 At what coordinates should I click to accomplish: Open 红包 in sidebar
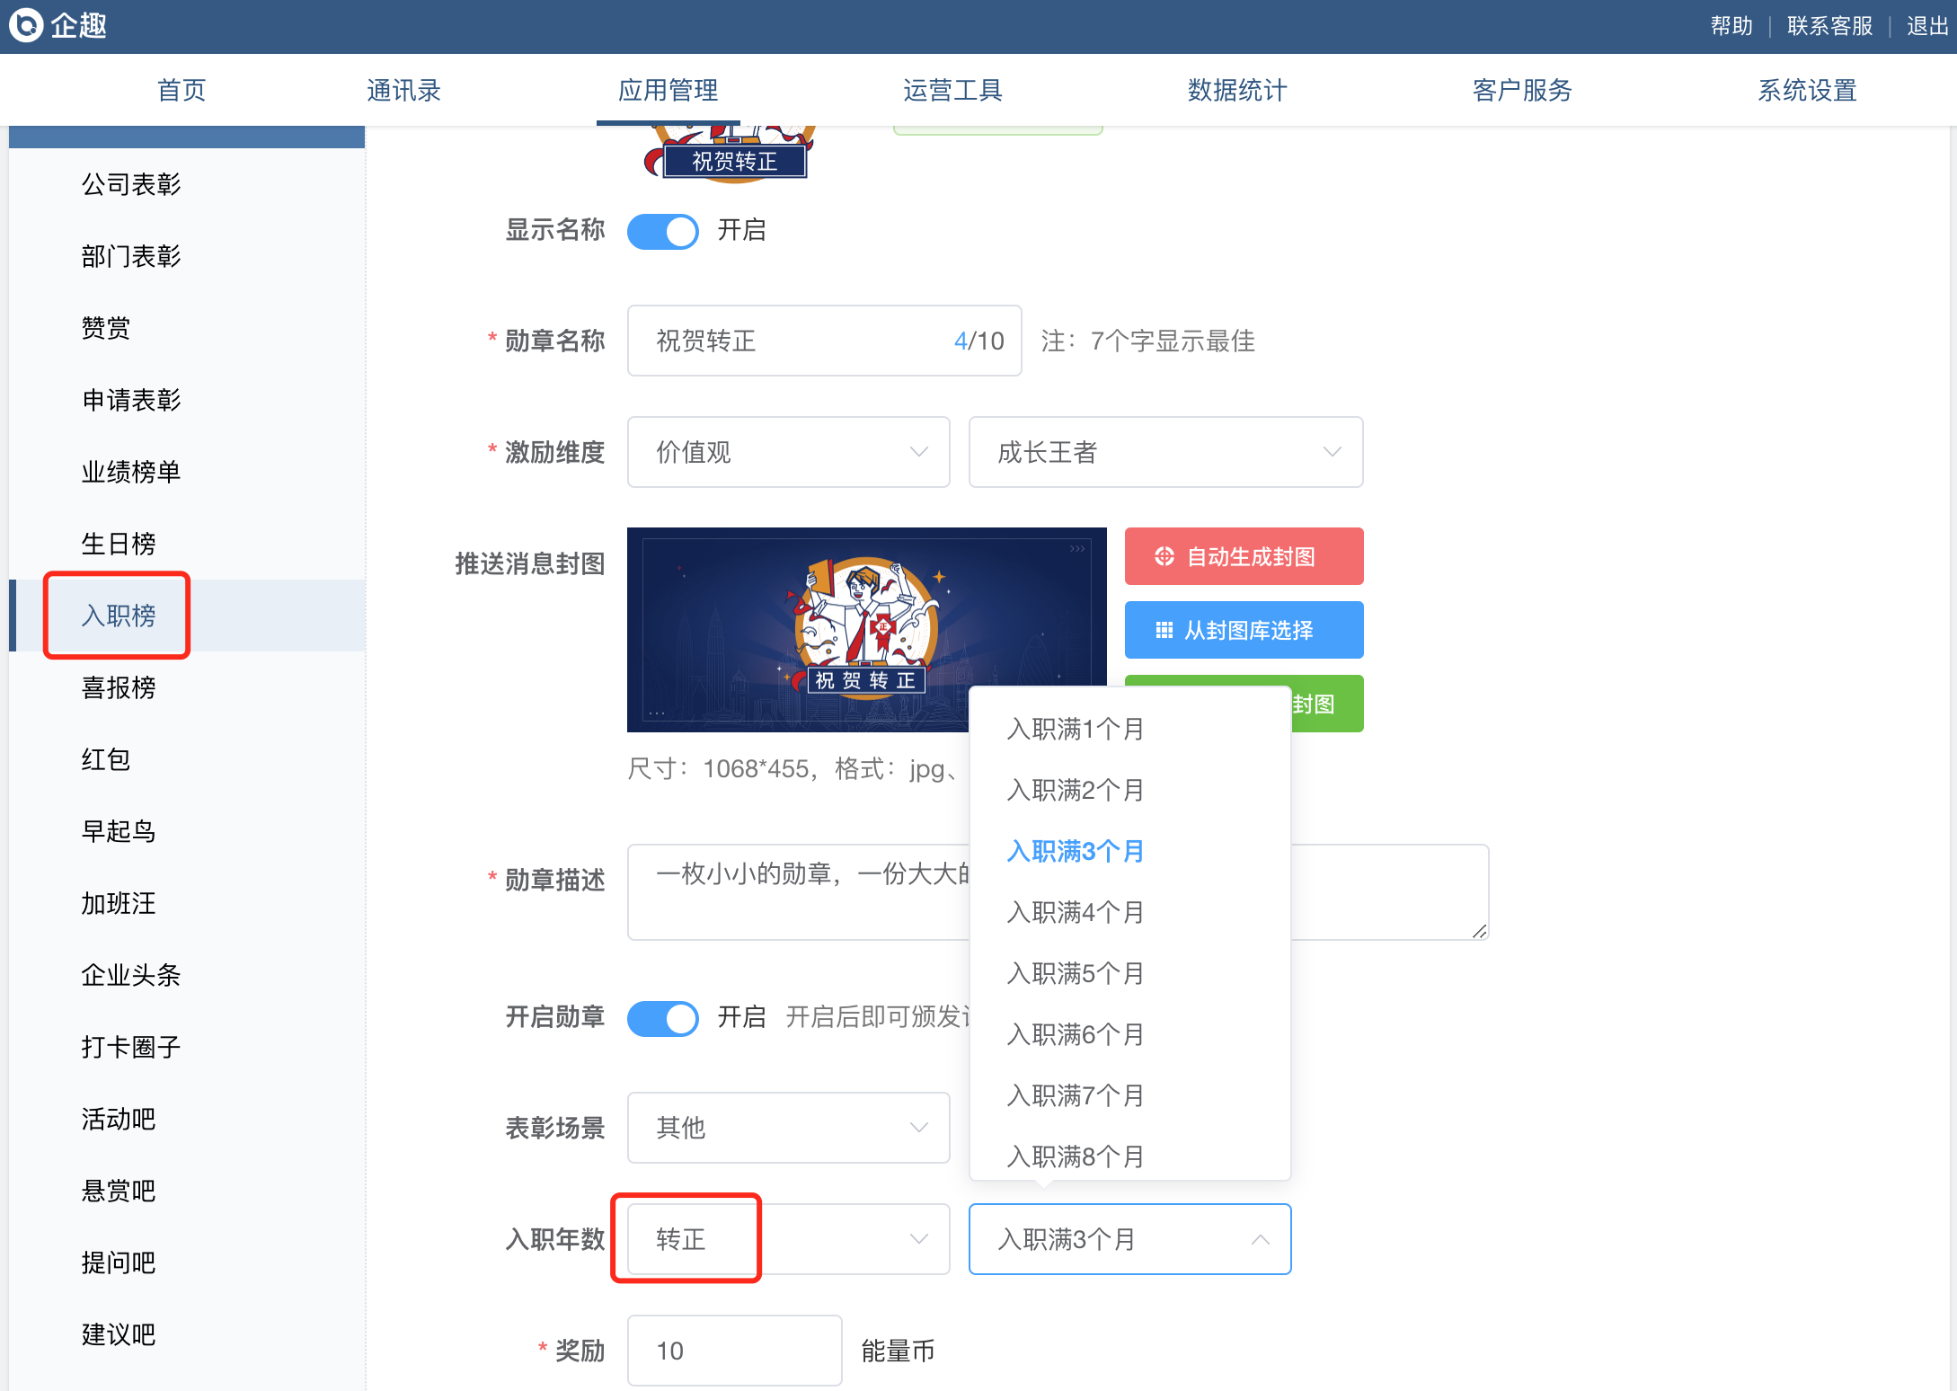(x=187, y=759)
